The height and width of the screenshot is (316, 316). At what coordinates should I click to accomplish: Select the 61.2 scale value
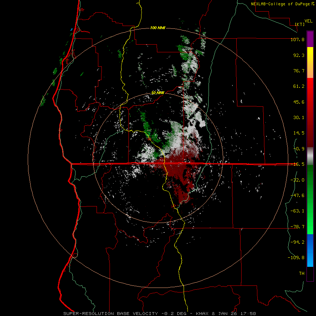[x=299, y=86]
